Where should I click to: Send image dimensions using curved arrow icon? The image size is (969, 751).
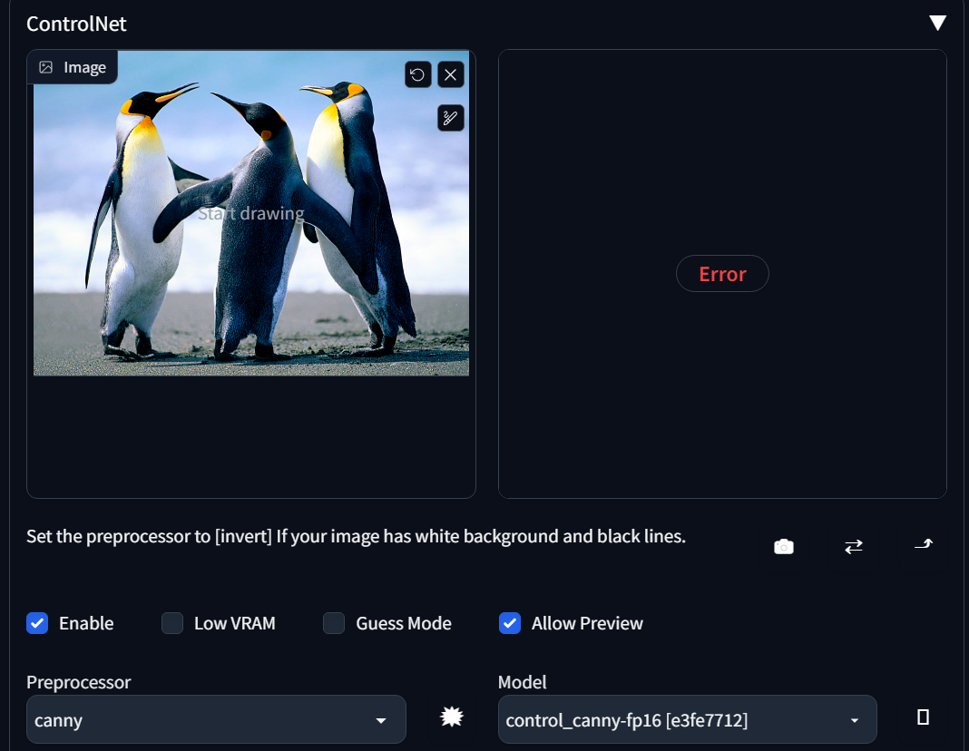click(924, 545)
